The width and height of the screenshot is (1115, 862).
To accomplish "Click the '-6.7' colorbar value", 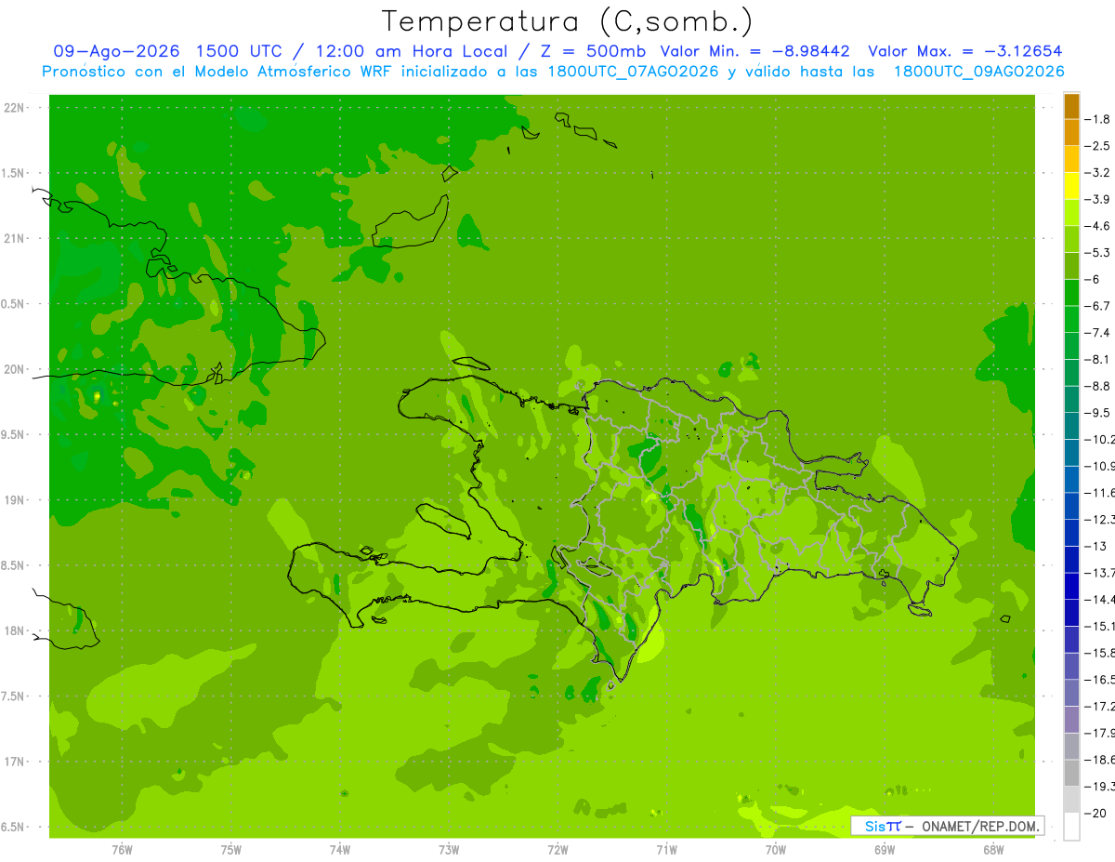I will coord(1099,306).
